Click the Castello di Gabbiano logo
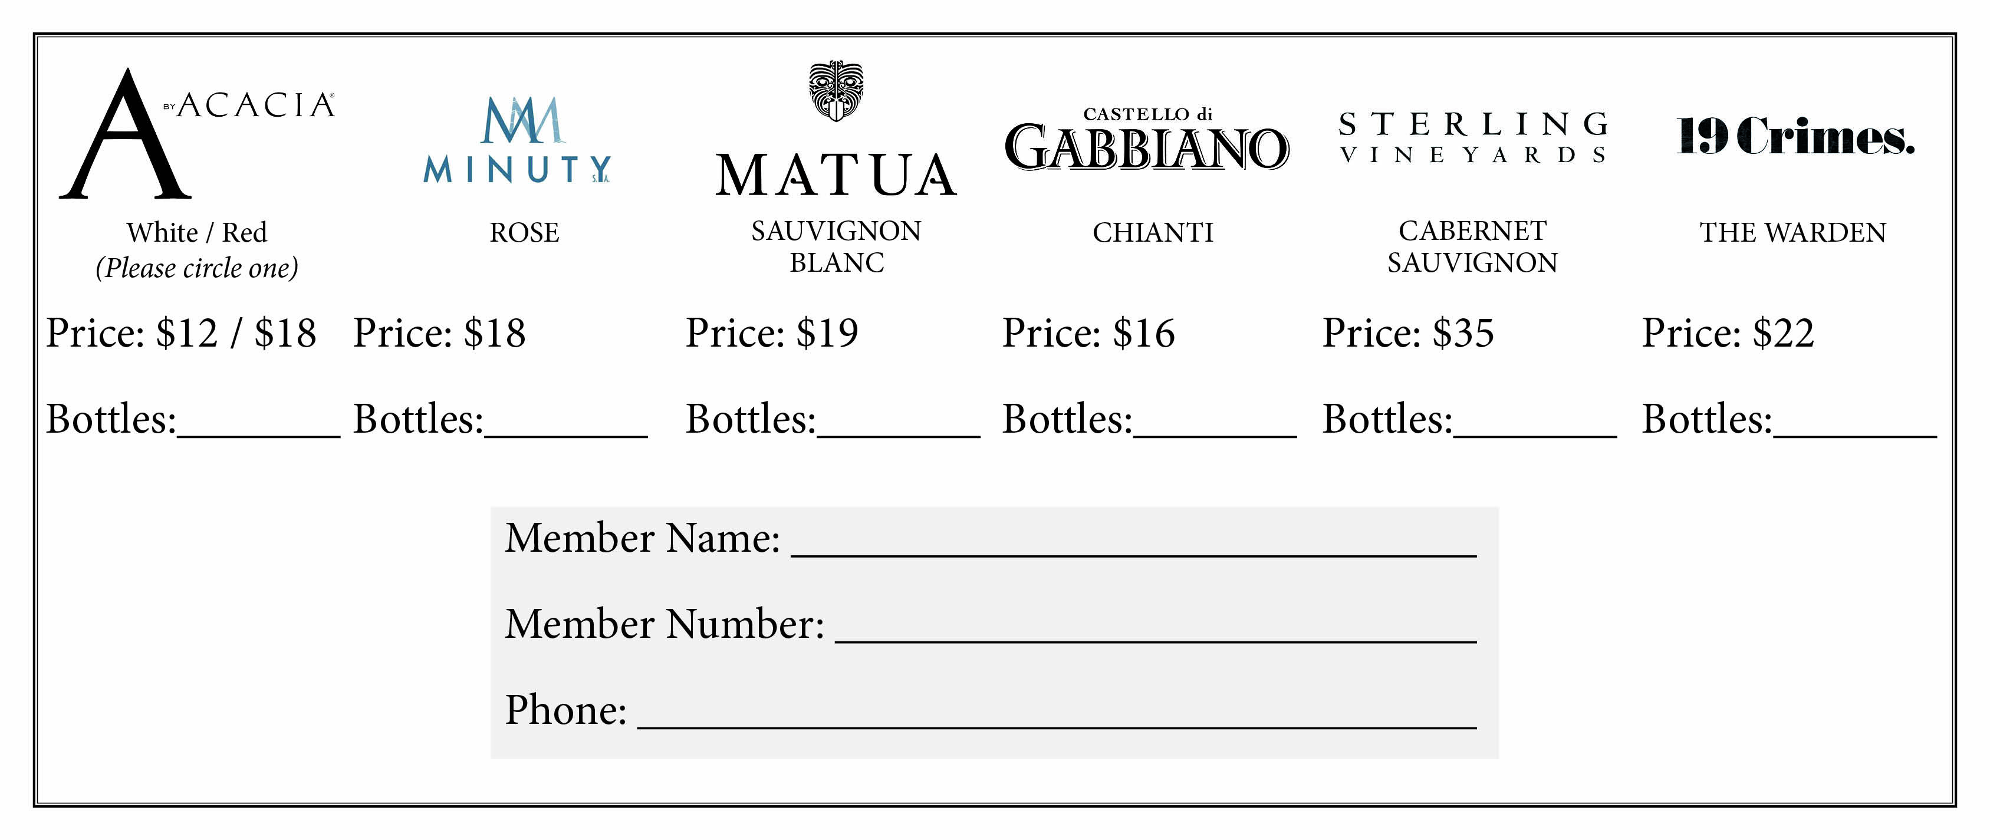 pyautogui.click(x=1146, y=140)
